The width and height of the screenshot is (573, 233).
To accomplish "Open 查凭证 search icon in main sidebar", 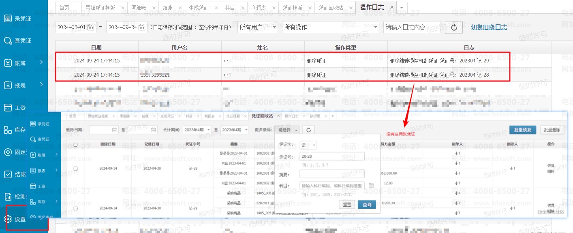I will (8, 41).
